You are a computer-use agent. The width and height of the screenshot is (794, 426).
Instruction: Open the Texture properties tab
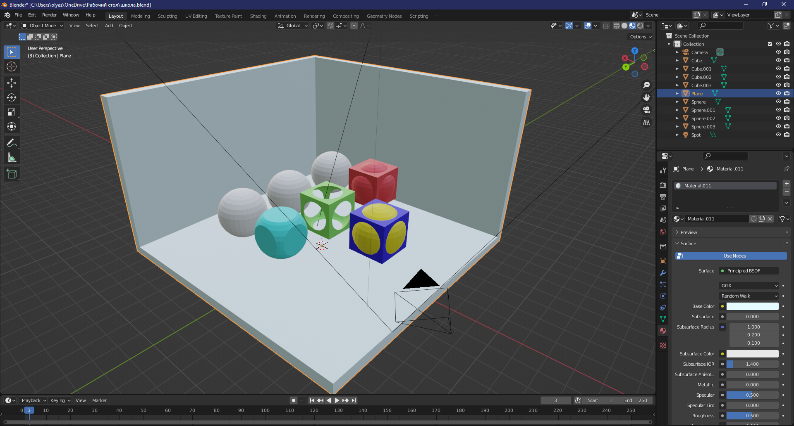663,345
